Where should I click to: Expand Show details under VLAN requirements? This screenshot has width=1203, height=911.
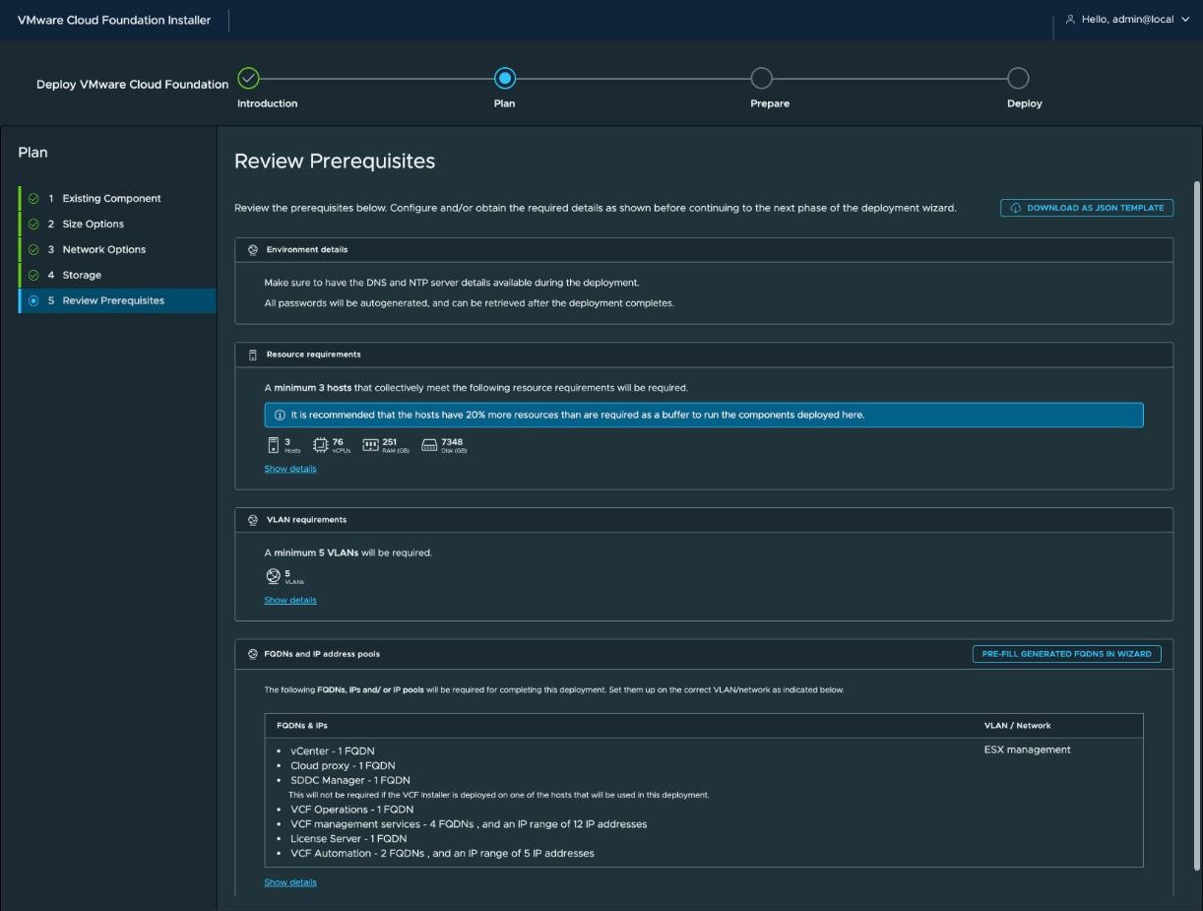tap(290, 600)
